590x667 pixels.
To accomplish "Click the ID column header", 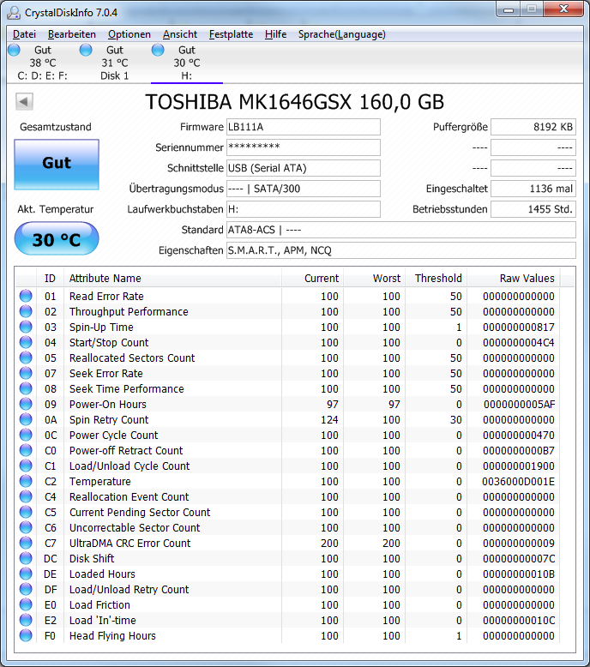I will click(x=51, y=278).
